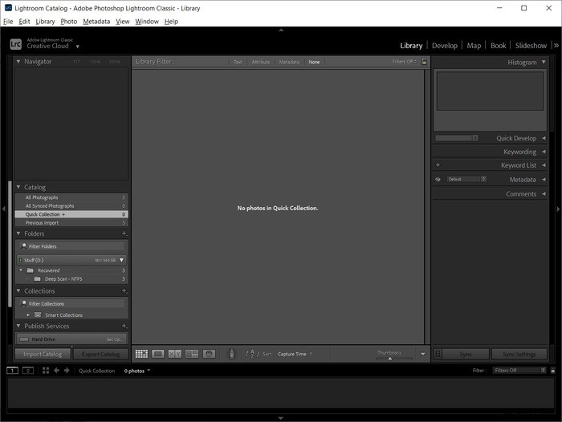Toggle sort direction a-z icon
This screenshot has height=422, width=562.
[x=252, y=354]
